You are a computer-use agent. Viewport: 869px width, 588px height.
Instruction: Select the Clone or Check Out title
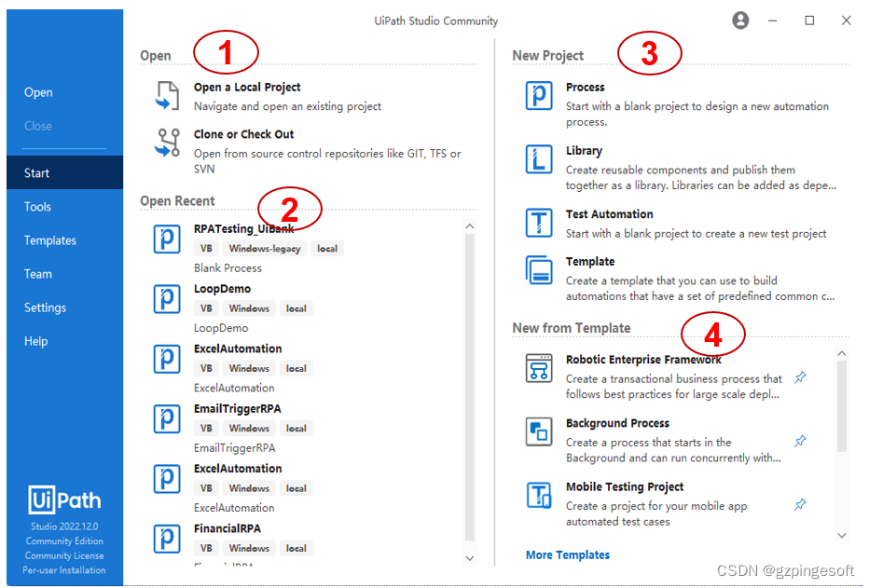[x=244, y=134]
